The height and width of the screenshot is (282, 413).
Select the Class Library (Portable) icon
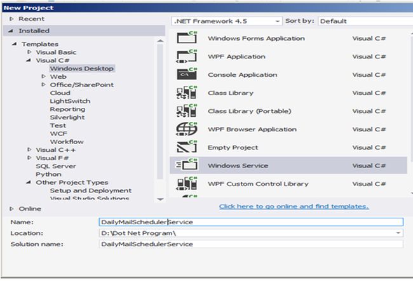(187, 111)
